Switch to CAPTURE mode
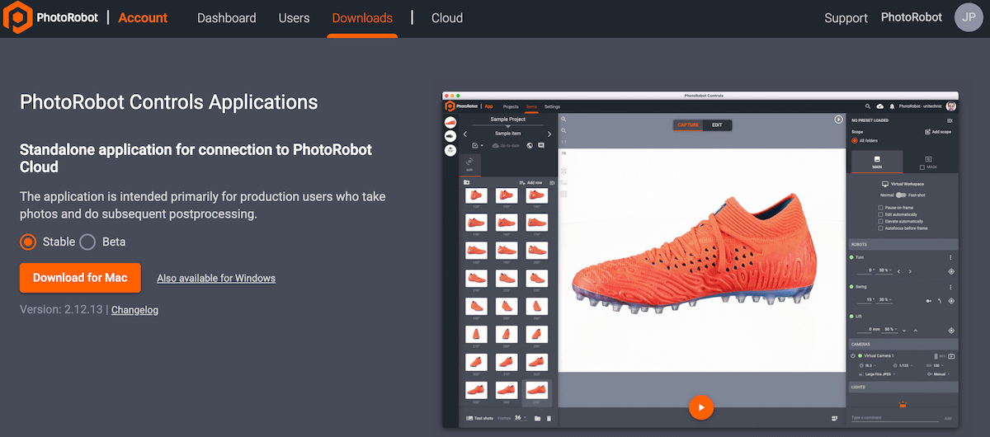 coord(688,125)
